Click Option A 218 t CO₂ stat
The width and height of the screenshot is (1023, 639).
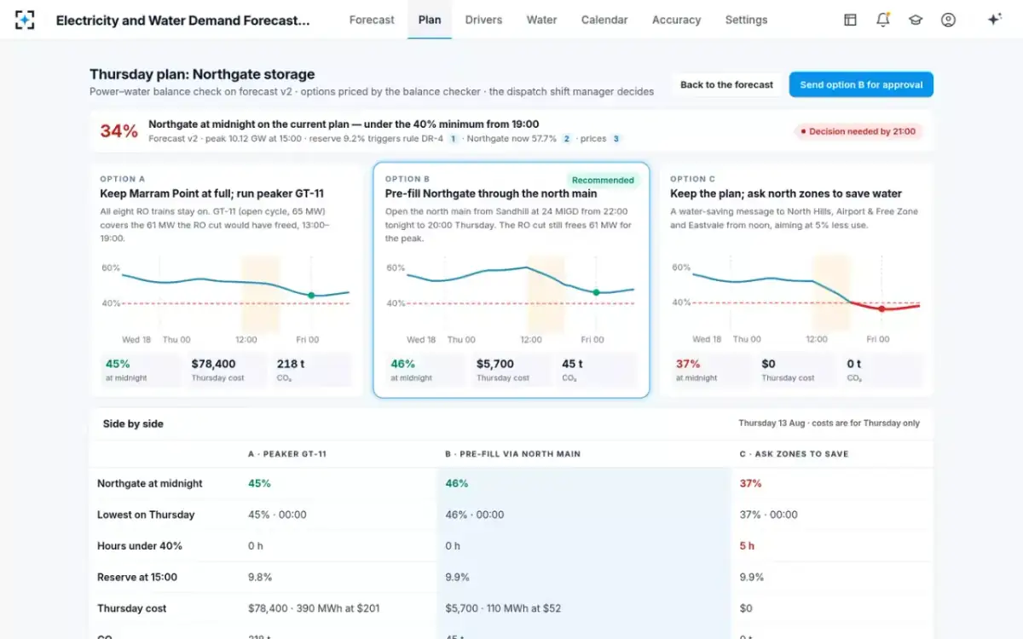pyautogui.click(x=311, y=370)
